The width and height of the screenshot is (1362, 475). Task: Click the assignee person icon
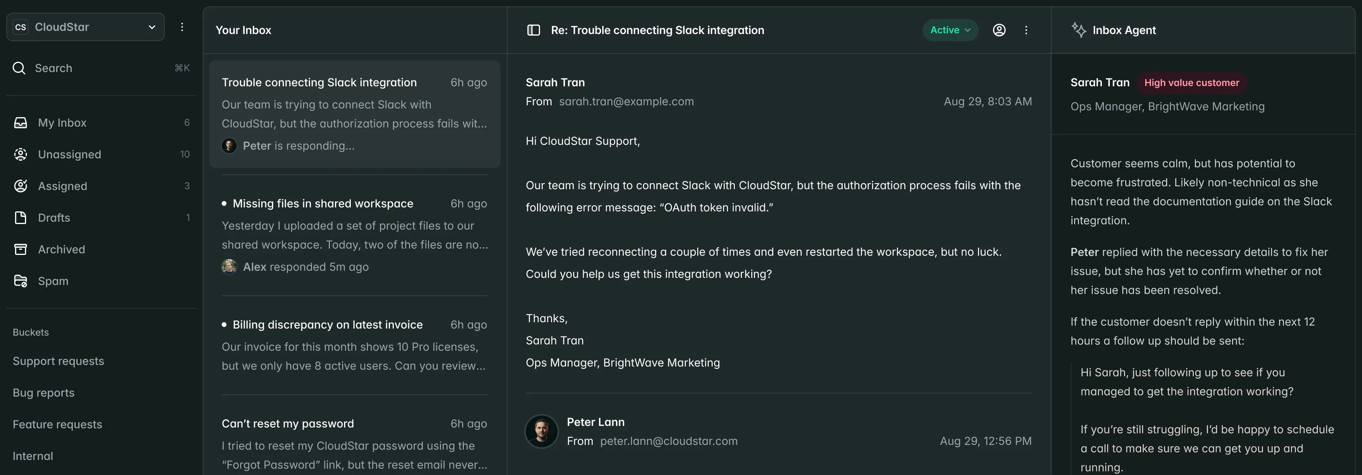coord(999,30)
